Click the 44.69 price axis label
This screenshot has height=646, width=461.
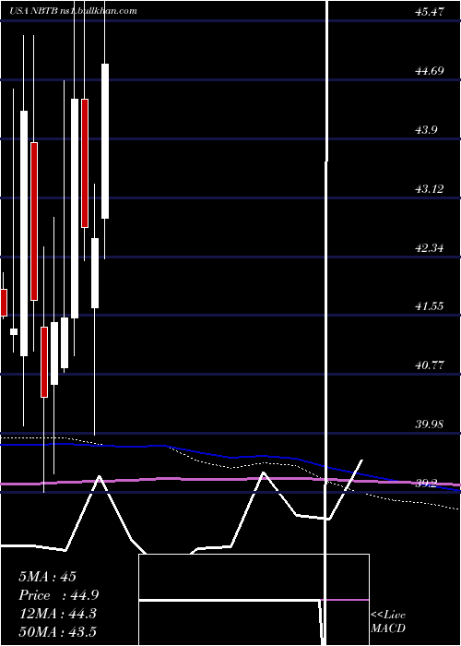pyautogui.click(x=430, y=71)
